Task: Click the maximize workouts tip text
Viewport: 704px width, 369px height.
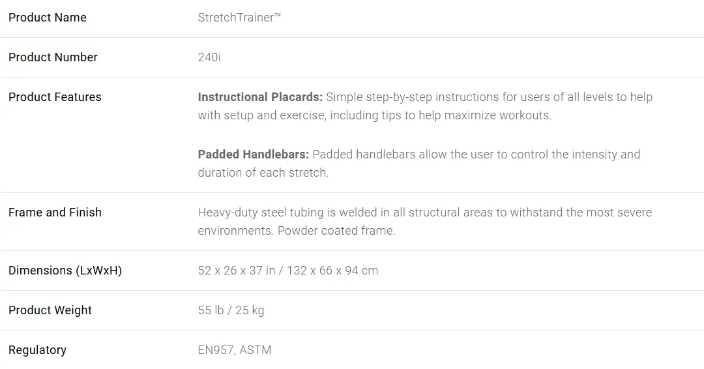Action: (x=497, y=115)
